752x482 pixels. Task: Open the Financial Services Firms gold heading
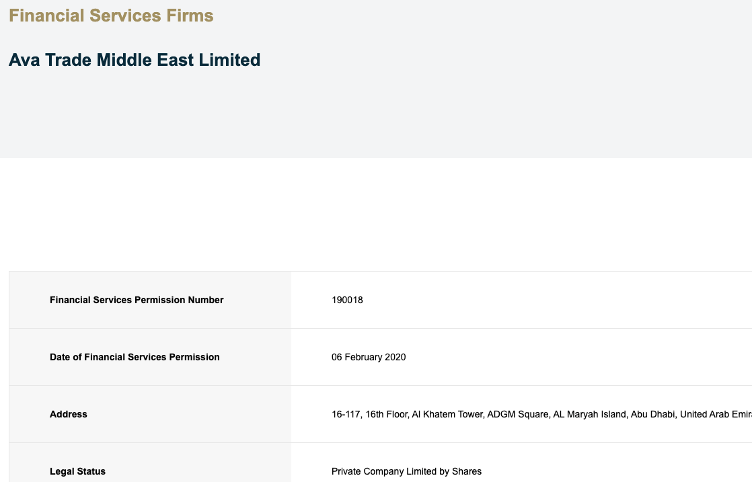click(x=111, y=15)
